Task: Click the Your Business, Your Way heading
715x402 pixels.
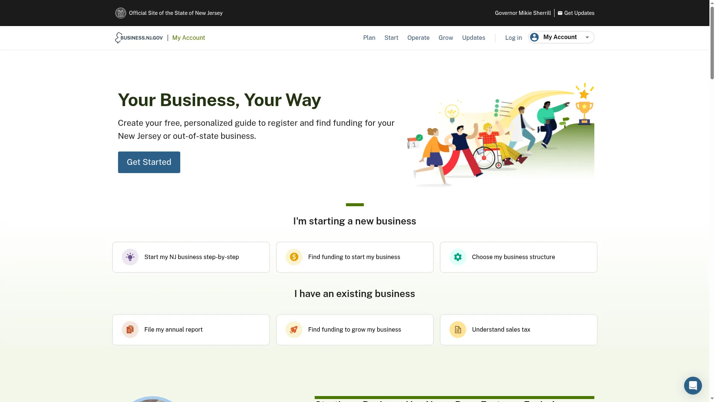Action: [219, 100]
